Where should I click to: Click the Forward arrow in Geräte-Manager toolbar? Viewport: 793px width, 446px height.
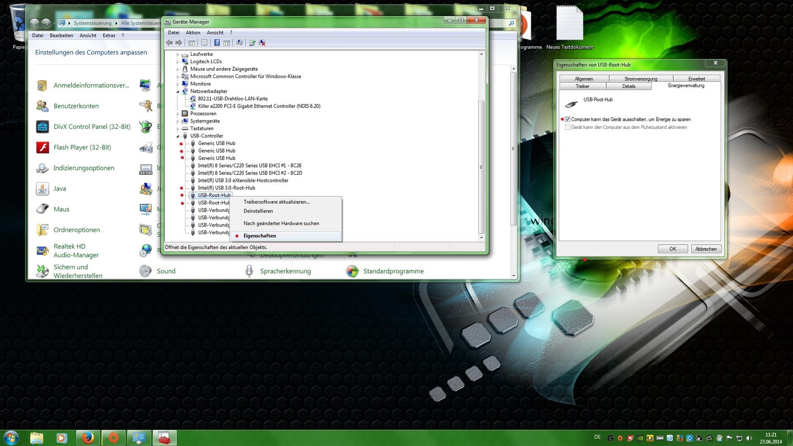(x=179, y=43)
